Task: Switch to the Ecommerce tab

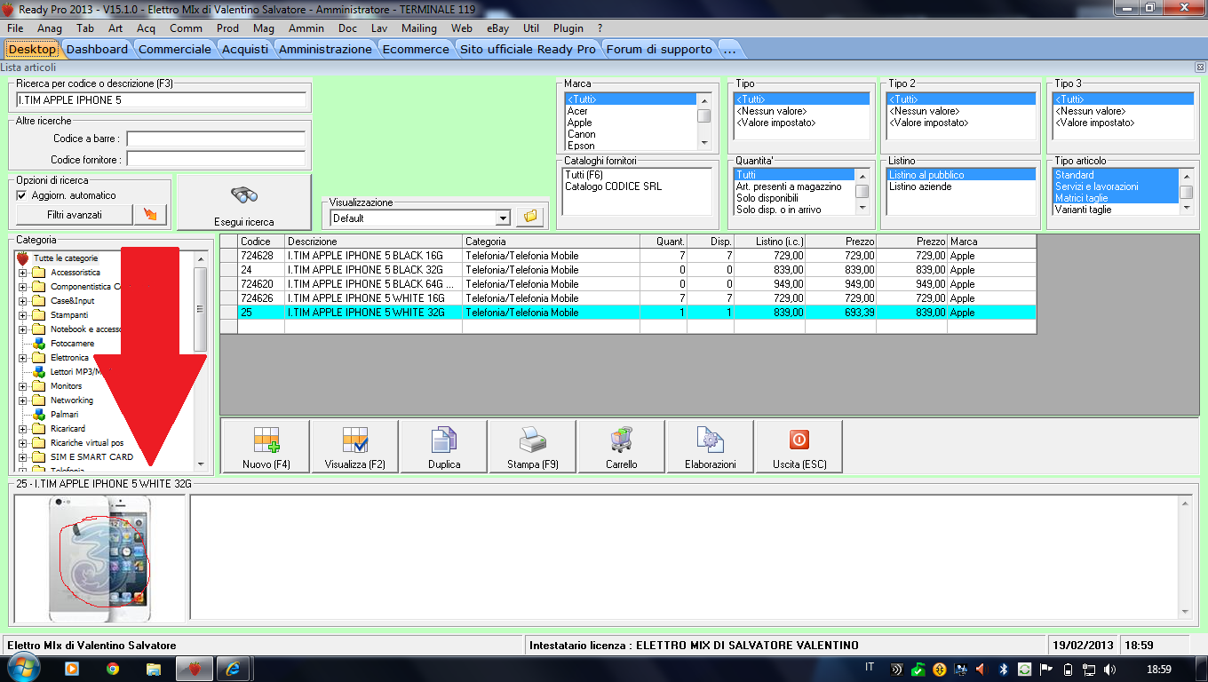Action: tap(416, 49)
